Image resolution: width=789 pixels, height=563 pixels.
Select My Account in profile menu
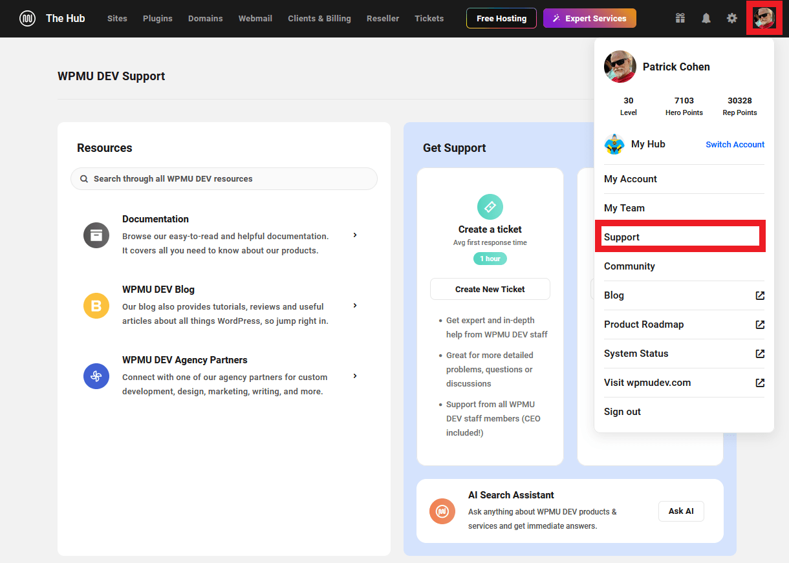[x=684, y=179]
